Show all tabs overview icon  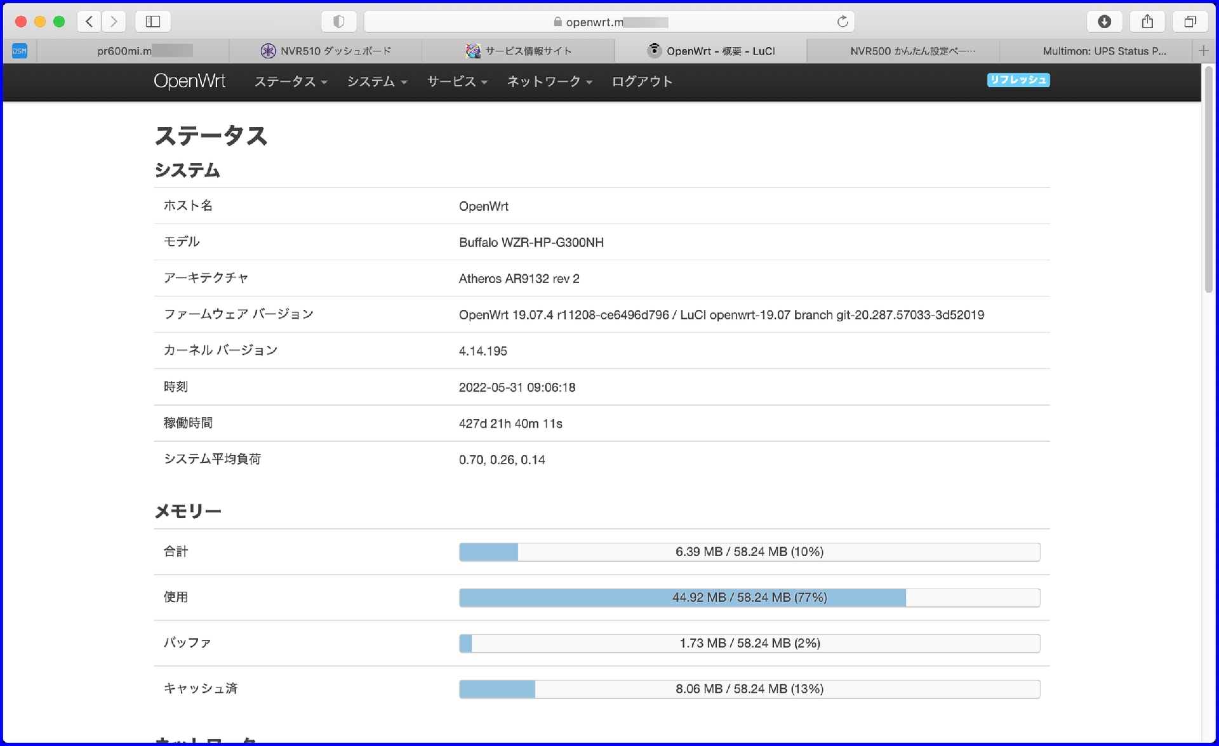(1190, 22)
